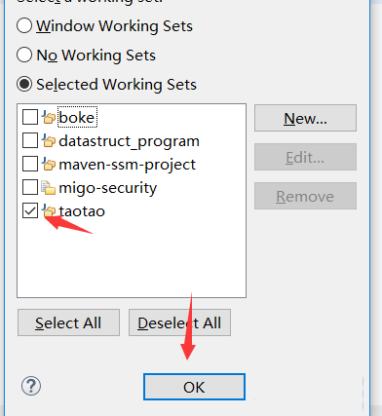
Task: Click the boke Java working set icon
Action: 49,117
